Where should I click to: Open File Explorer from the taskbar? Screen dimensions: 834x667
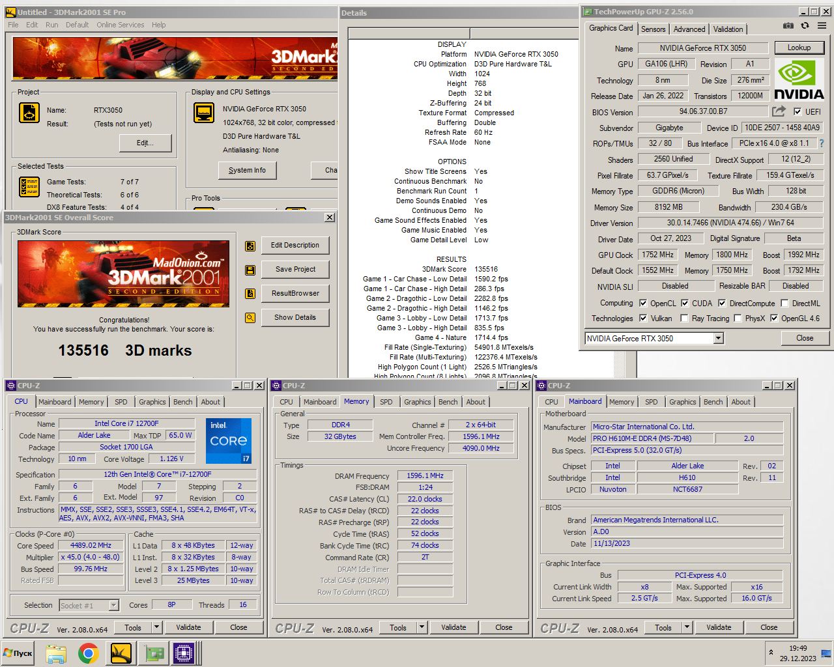tap(56, 653)
